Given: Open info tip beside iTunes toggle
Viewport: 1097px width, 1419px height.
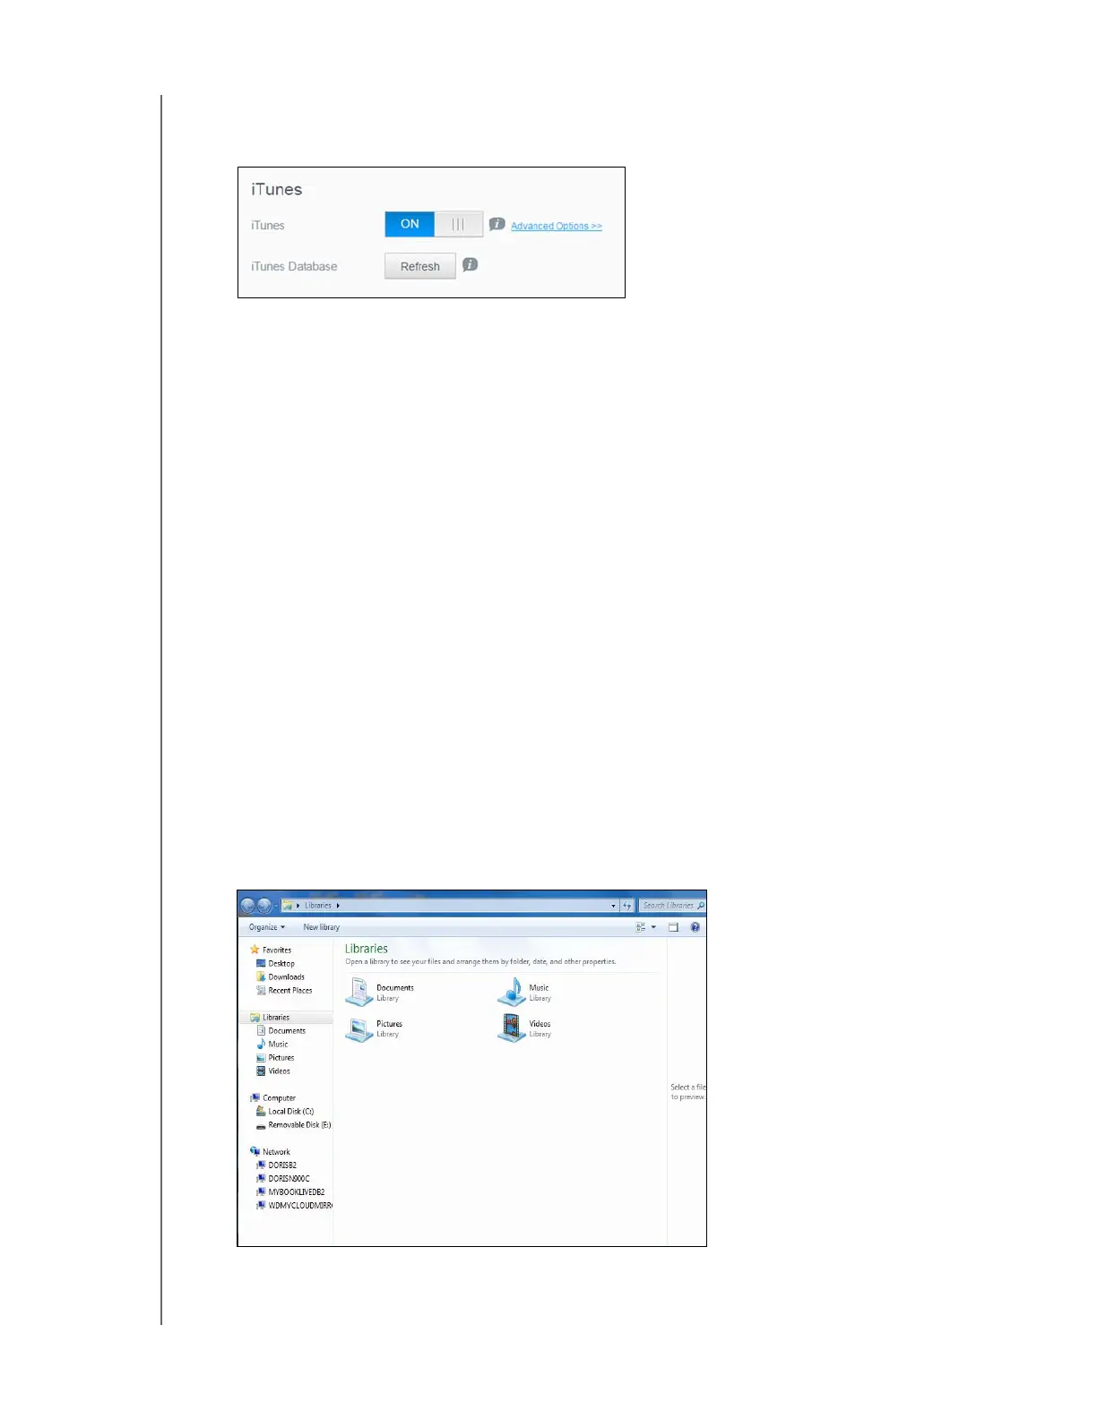Looking at the screenshot, I should 497,224.
